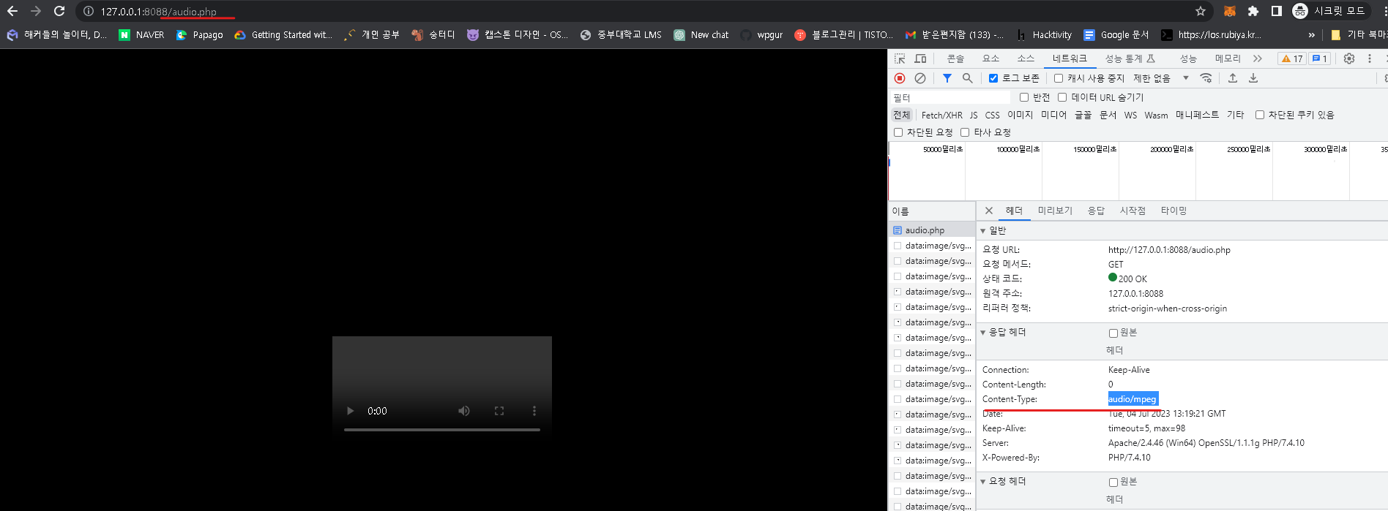Activate the inspect element selector tool
Screen dimensions: 1388x511
tap(900, 58)
